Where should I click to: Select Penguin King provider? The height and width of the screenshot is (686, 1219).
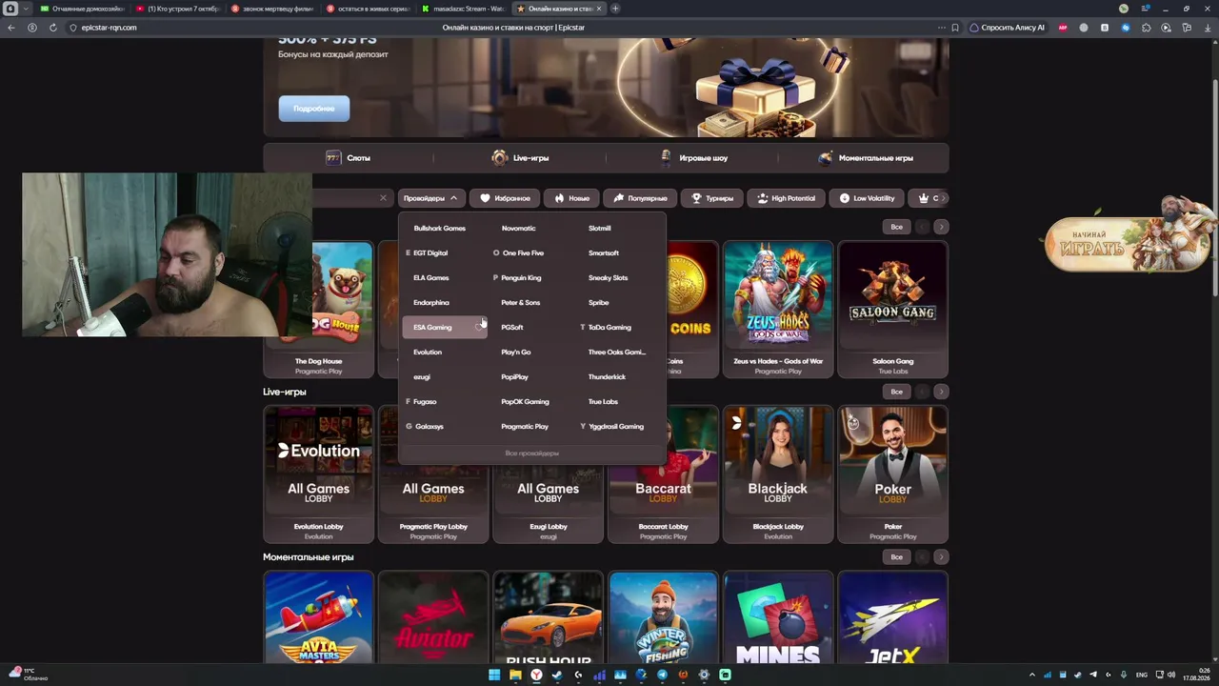[x=521, y=278]
